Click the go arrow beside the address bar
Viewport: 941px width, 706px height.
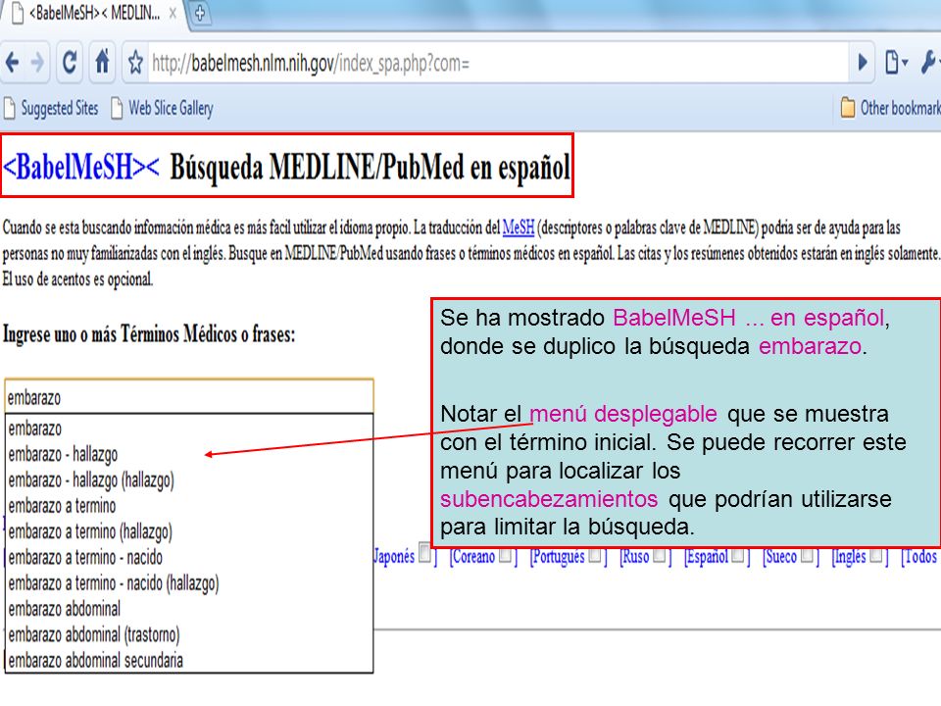click(863, 62)
